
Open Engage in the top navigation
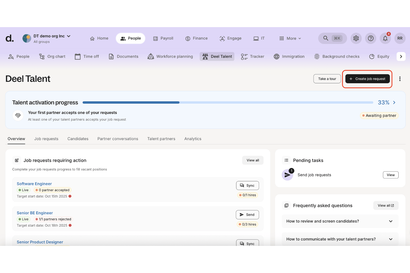pyautogui.click(x=230, y=38)
